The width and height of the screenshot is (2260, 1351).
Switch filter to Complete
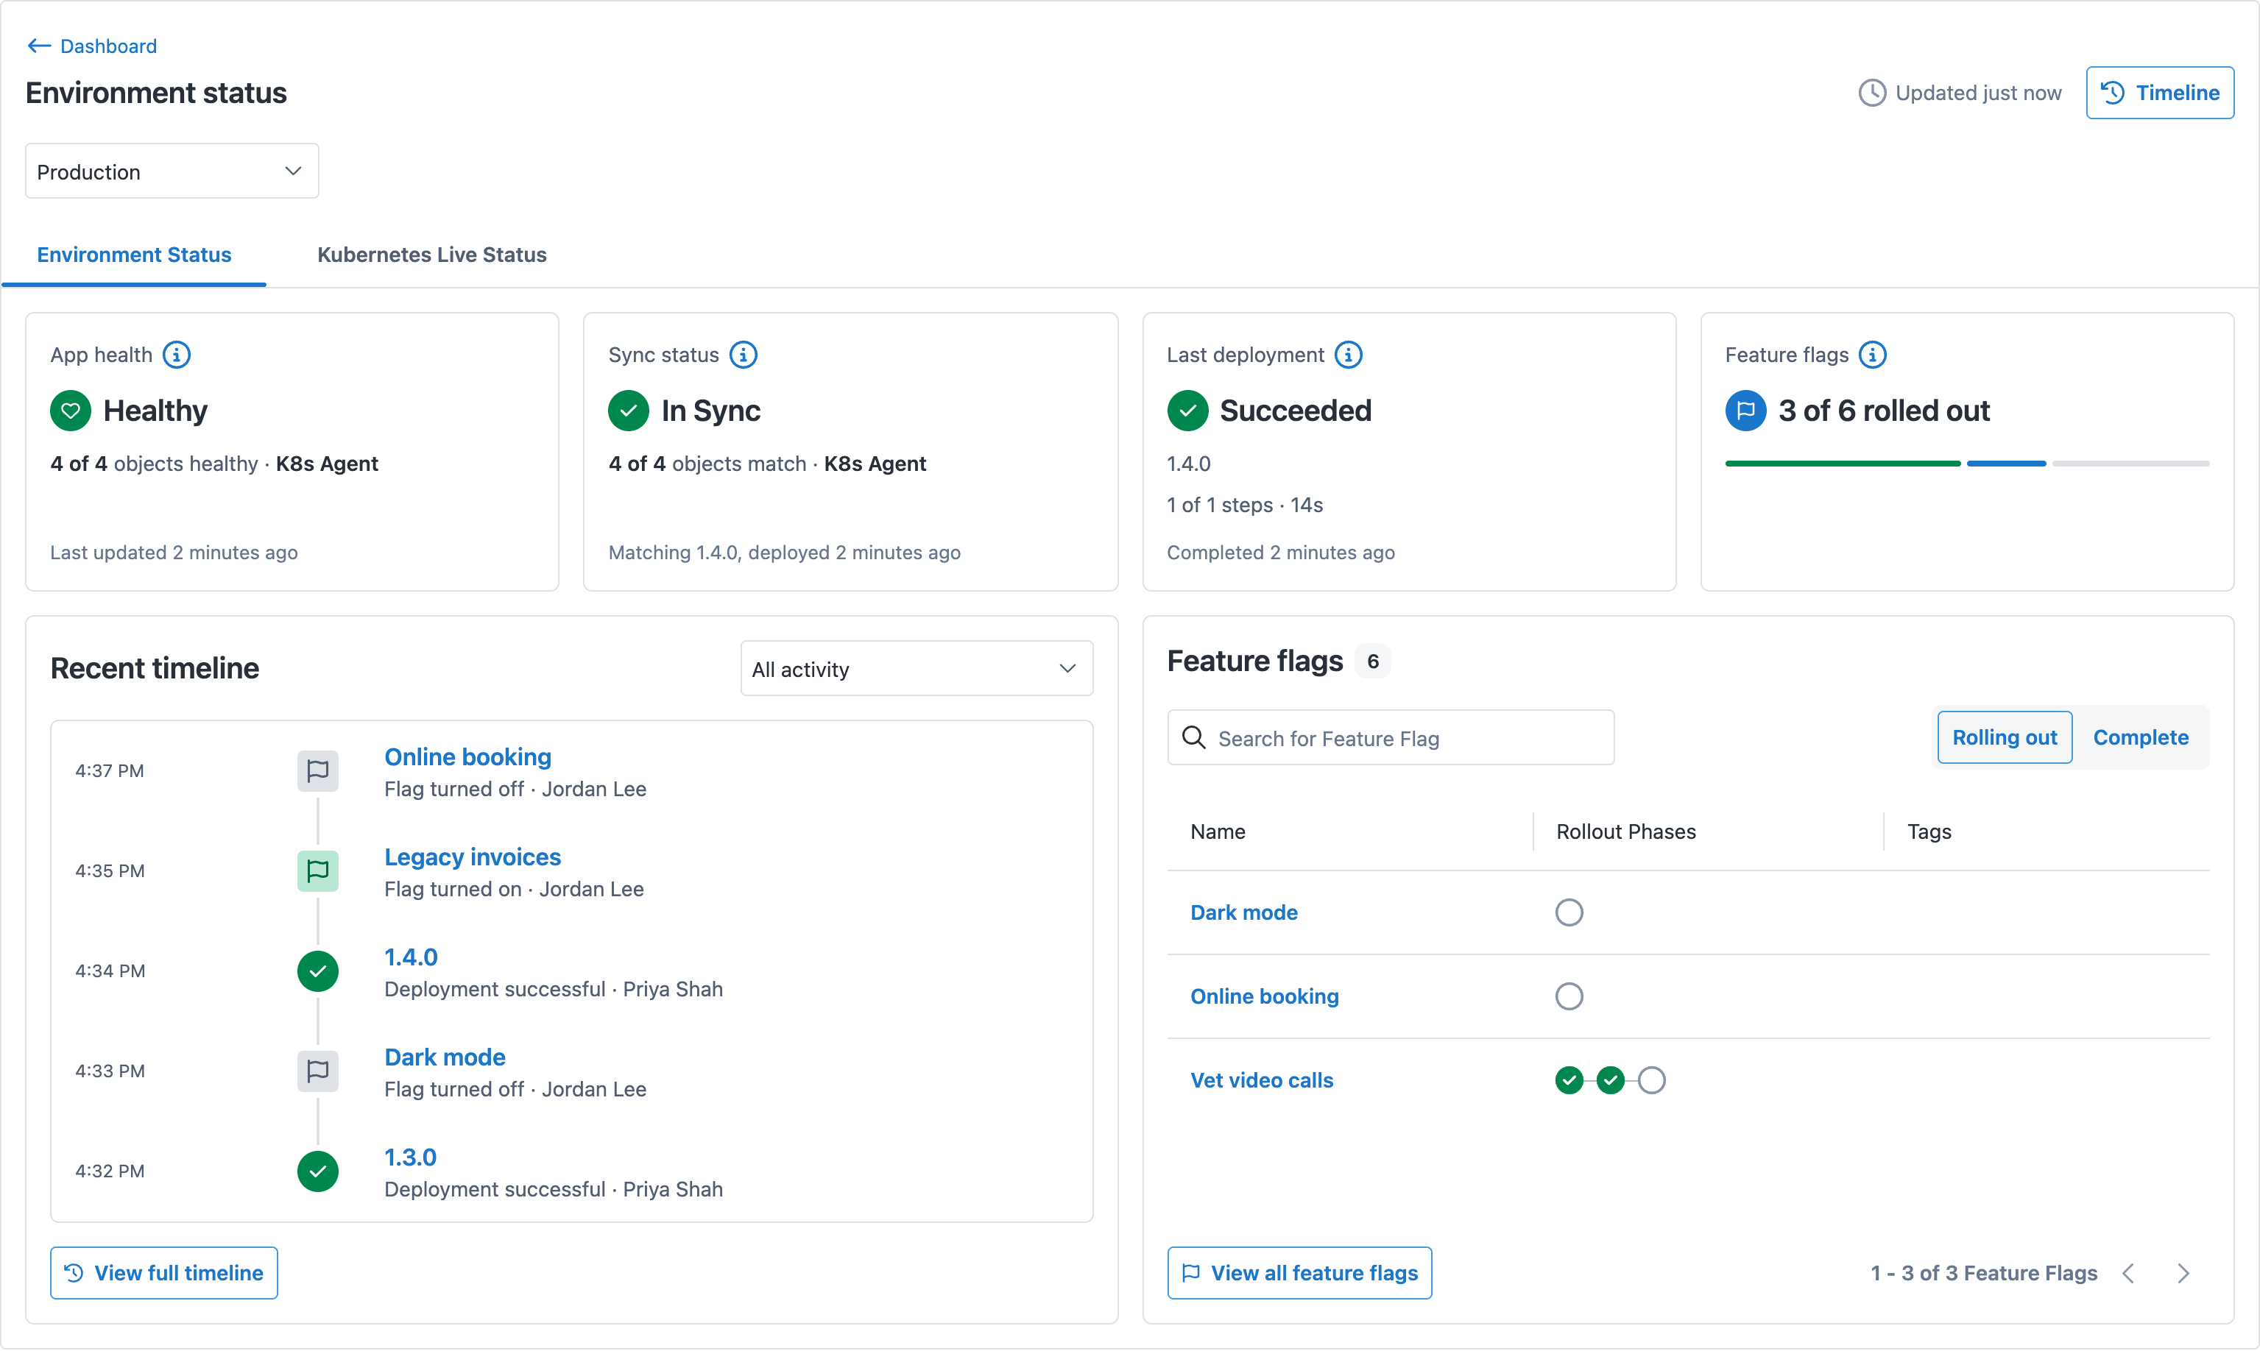(x=2141, y=737)
